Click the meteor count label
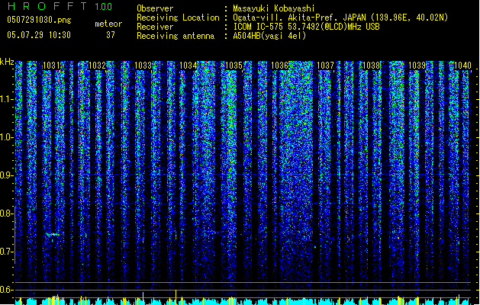The height and width of the screenshot is (305, 480). click(108, 24)
